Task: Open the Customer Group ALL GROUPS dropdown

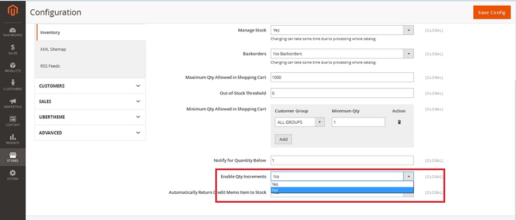Action: coord(300,122)
